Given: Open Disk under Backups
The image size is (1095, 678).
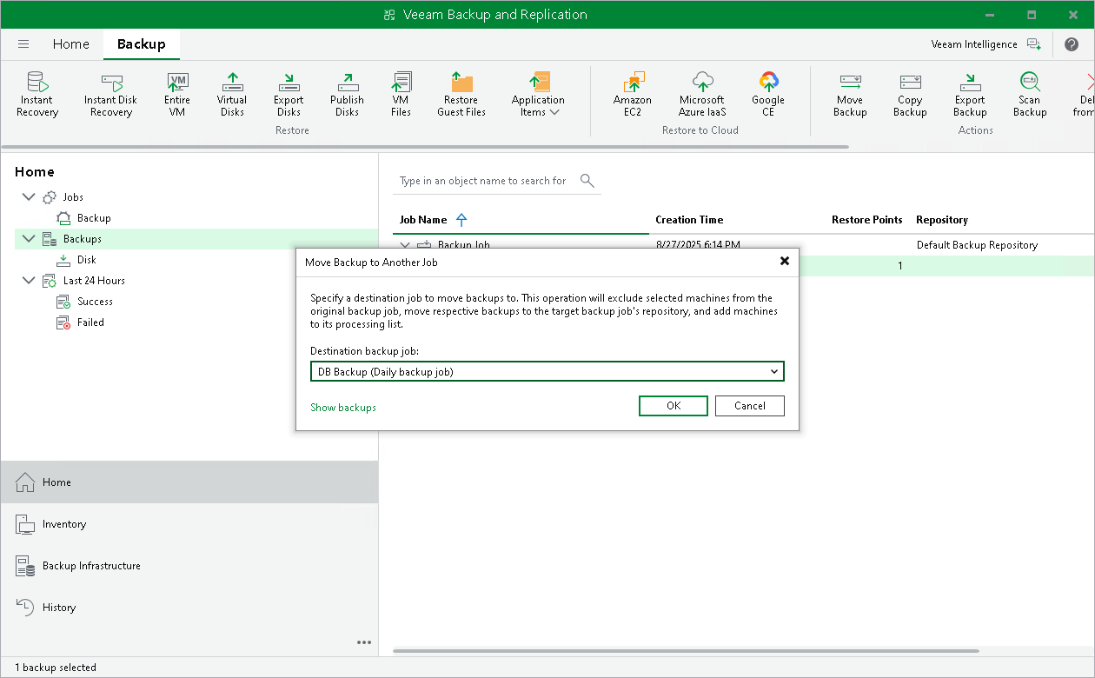Looking at the screenshot, I should click(87, 260).
